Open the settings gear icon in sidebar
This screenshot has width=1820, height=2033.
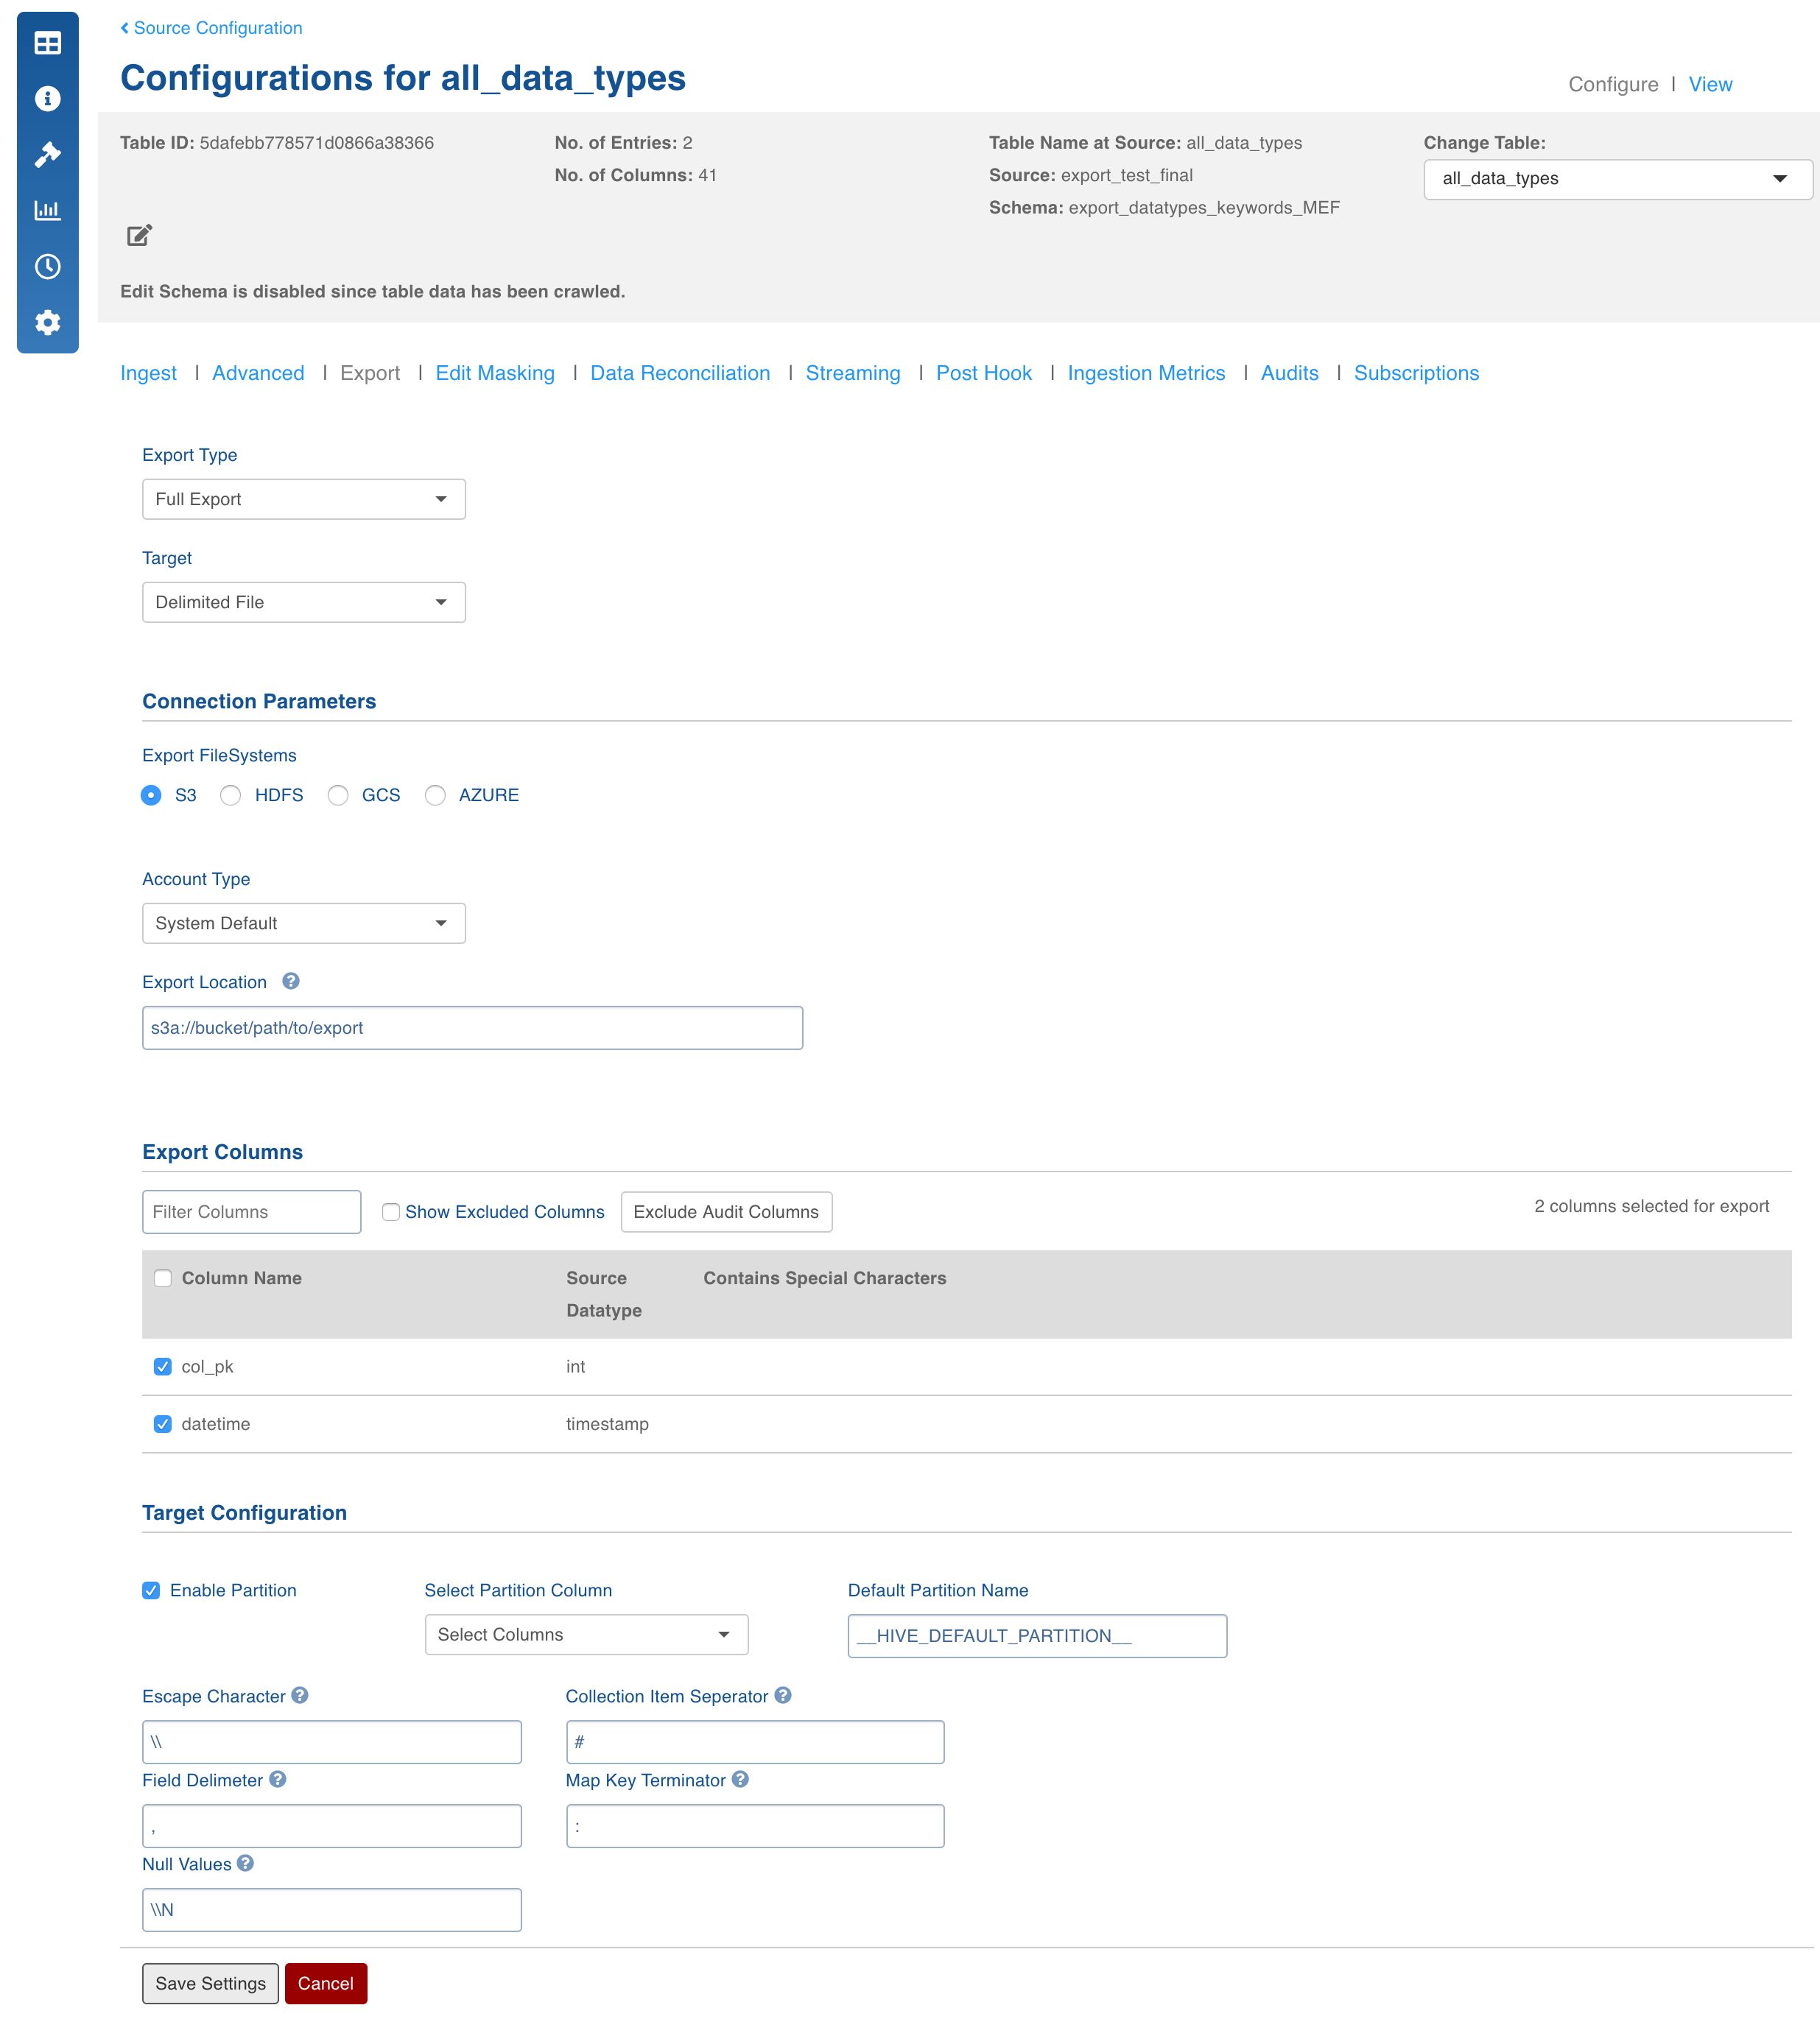click(47, 323)
